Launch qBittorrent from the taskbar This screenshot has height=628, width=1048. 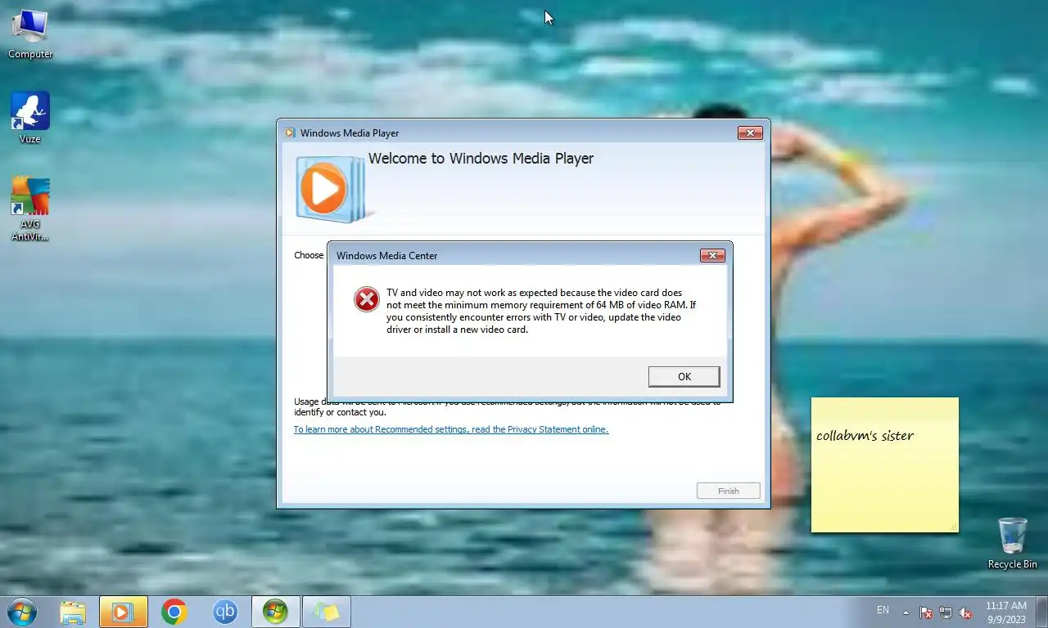point(225,612)
